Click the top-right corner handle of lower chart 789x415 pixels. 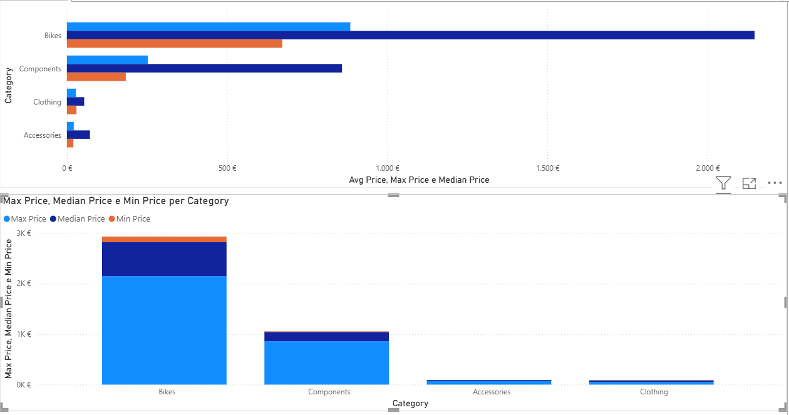click(784, 198)
